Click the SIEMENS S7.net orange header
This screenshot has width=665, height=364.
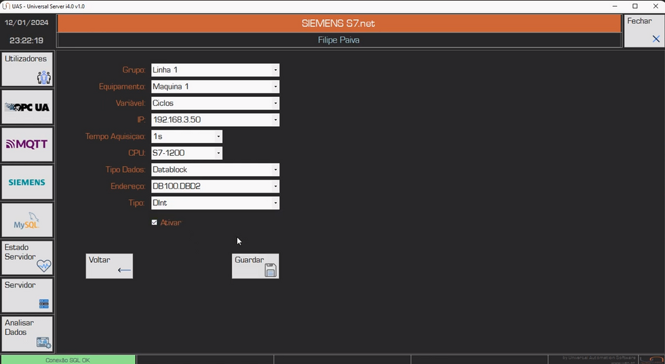(339, 23)
